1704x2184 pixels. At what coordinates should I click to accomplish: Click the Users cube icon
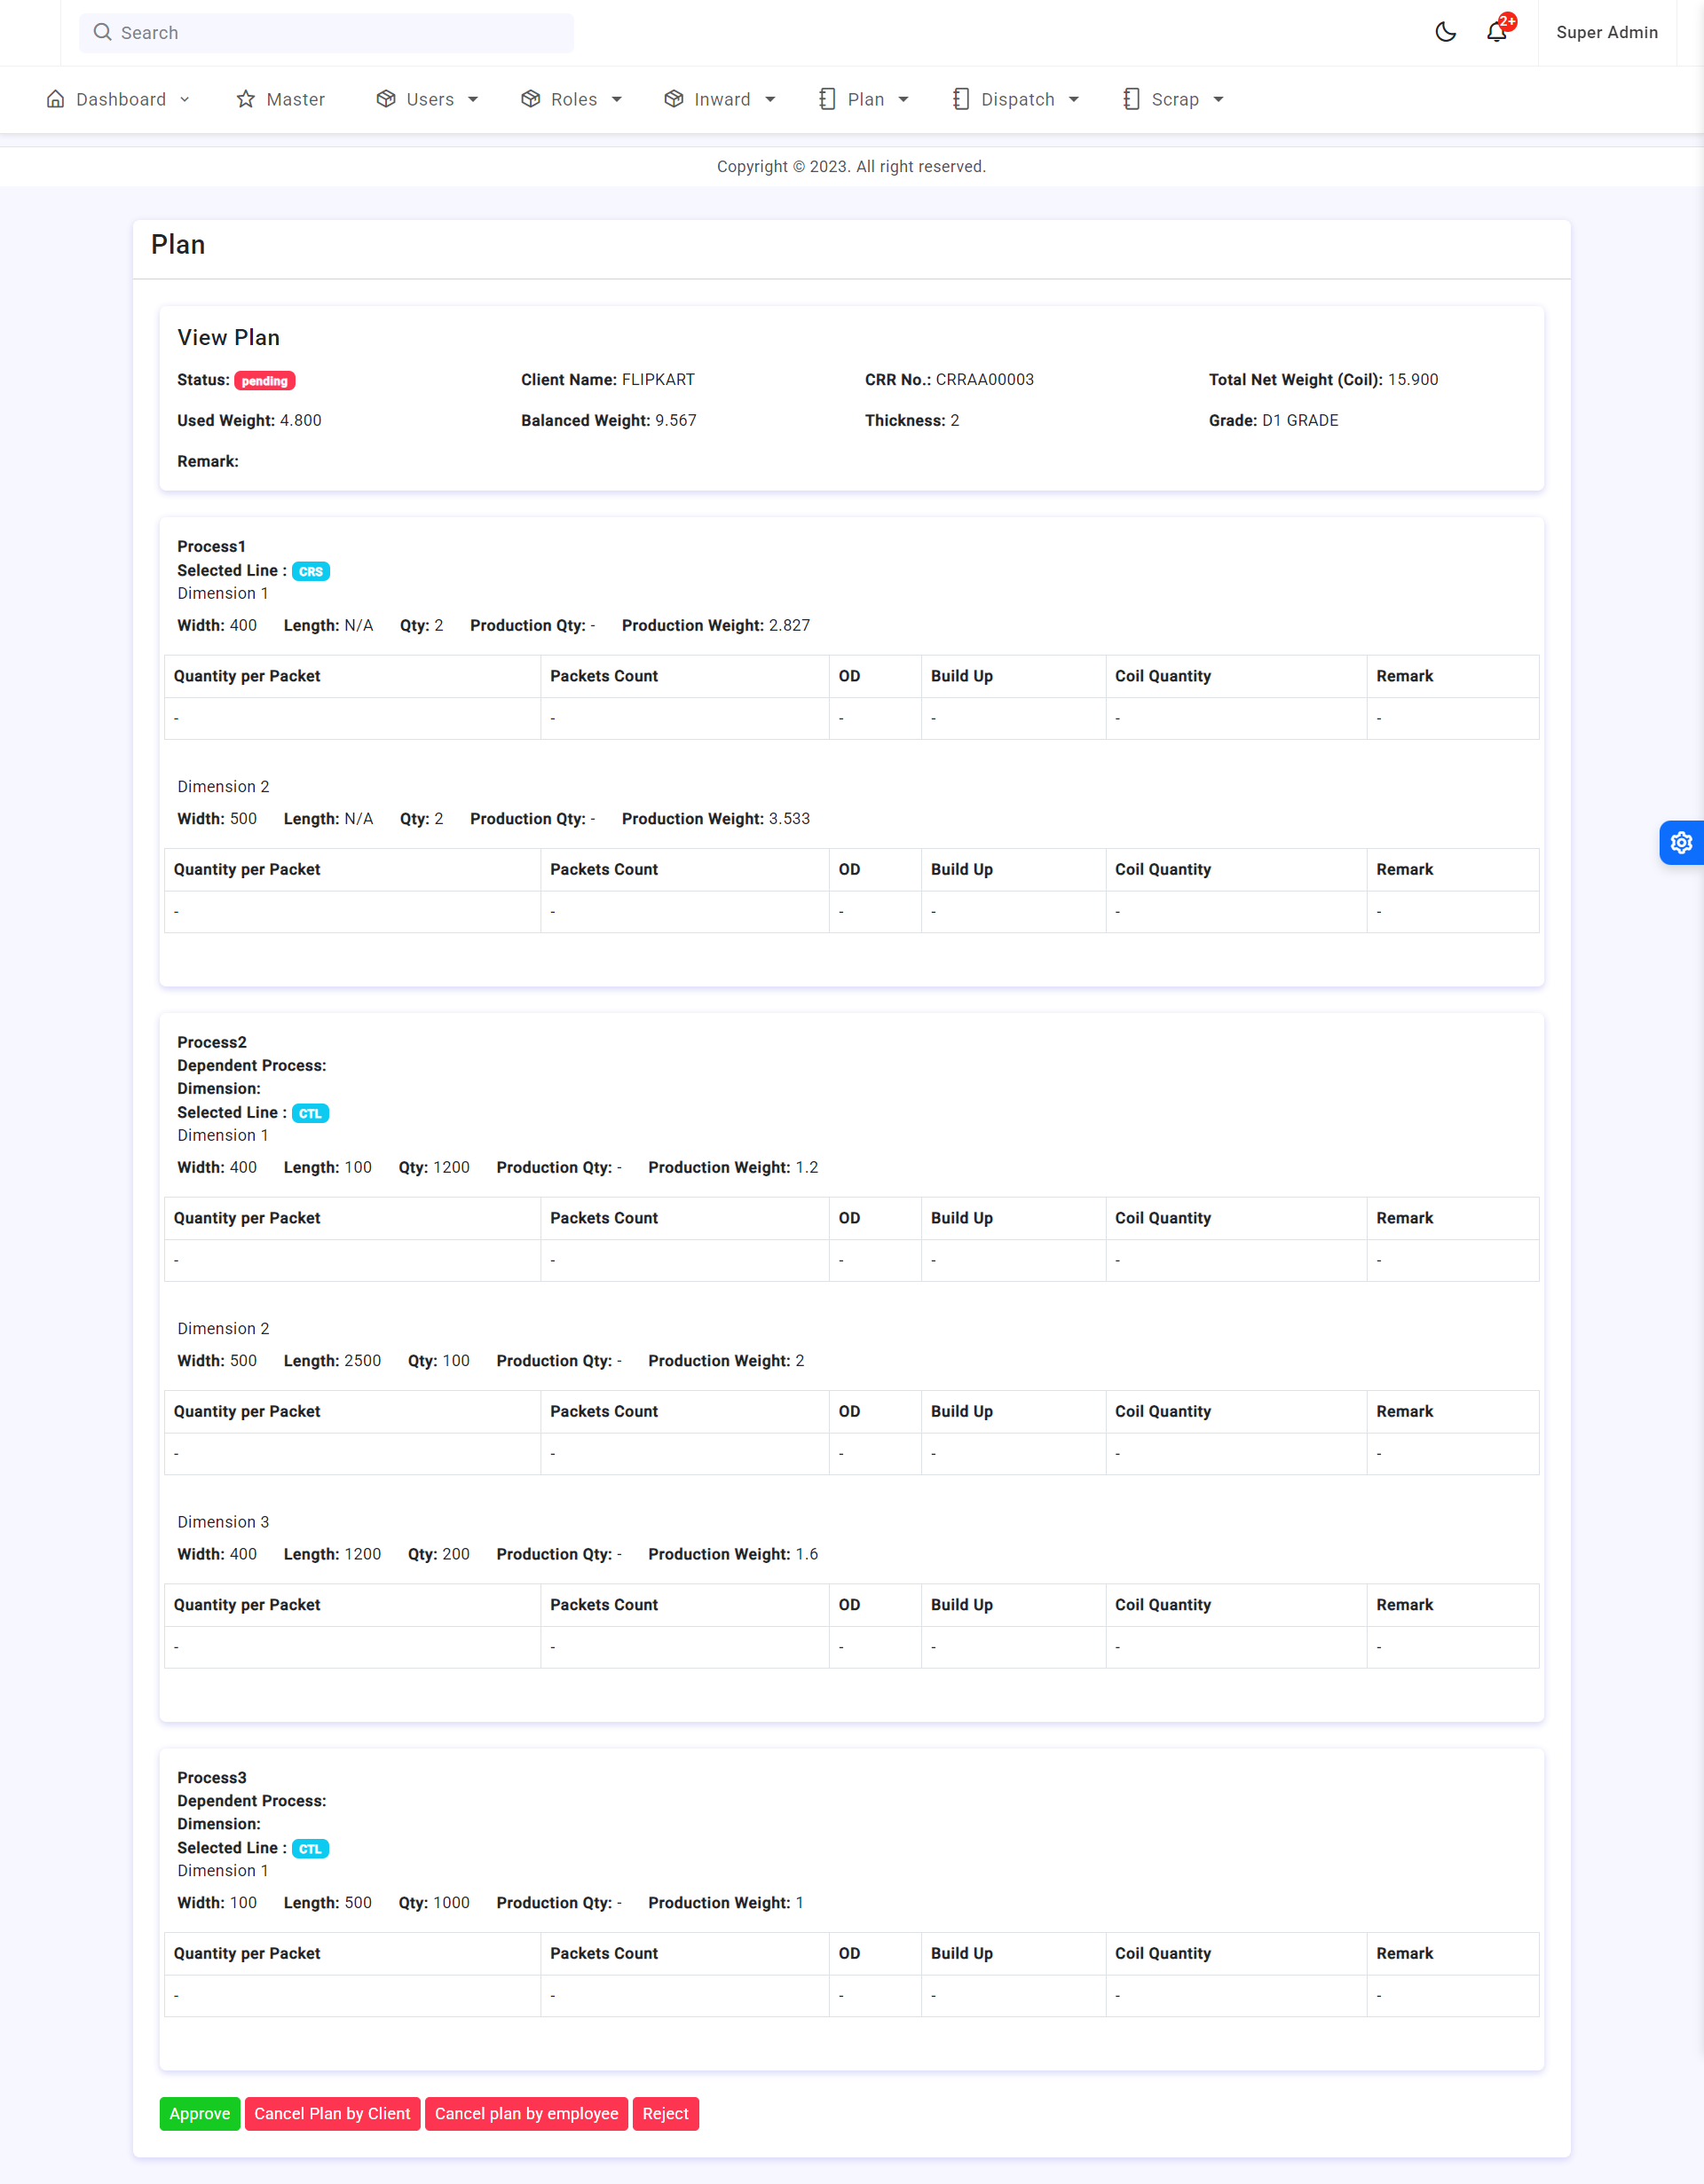pos(386,99)
